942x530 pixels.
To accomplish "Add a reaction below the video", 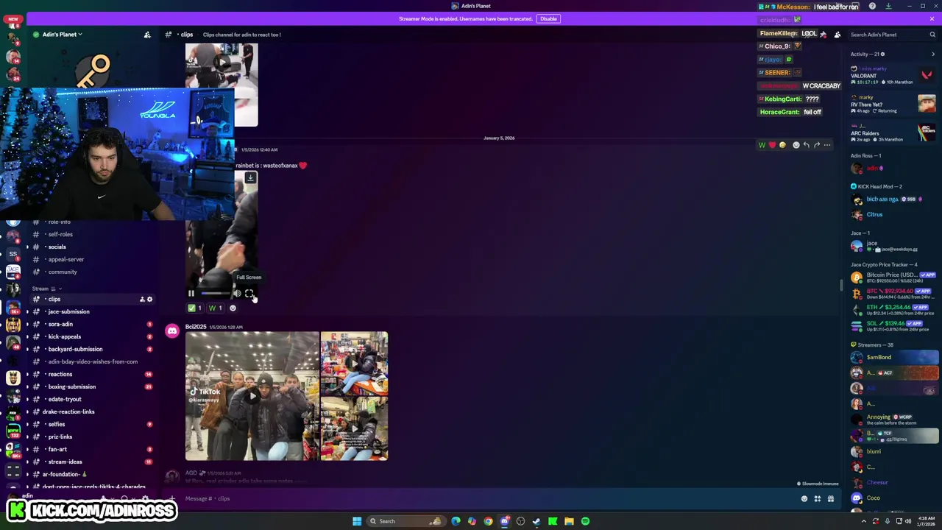I will (233, 308).
